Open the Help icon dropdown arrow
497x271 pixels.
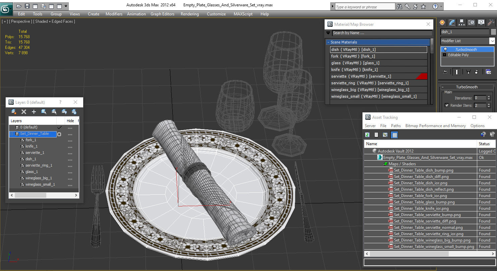tap(441, 6)
